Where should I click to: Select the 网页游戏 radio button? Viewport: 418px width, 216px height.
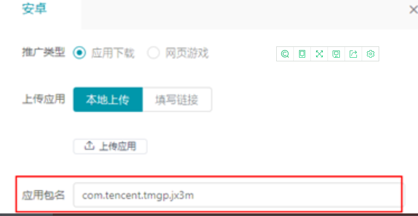pyautogui.click(x=153, y=53)
